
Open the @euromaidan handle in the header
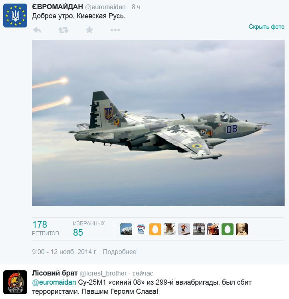105,7
